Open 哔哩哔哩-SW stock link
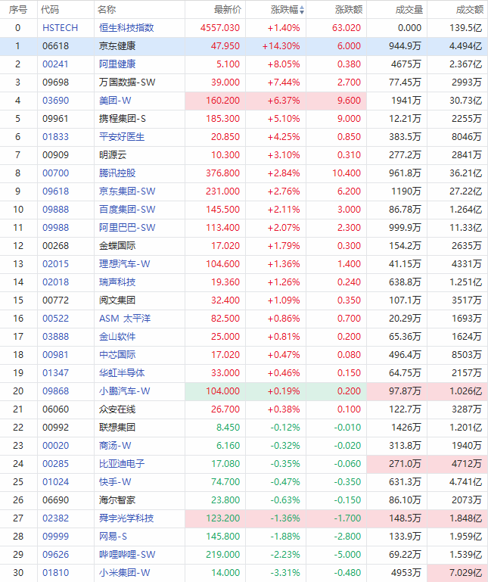Viewport: 488px width, 582px height. pos(127,555)
